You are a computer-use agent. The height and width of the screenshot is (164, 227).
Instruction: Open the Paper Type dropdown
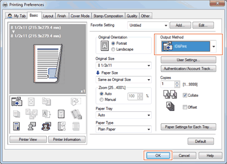(x=123, y=129)
